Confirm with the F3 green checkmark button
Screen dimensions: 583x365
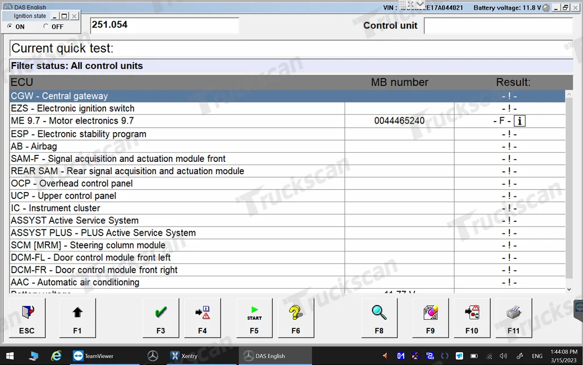[161, 318]
